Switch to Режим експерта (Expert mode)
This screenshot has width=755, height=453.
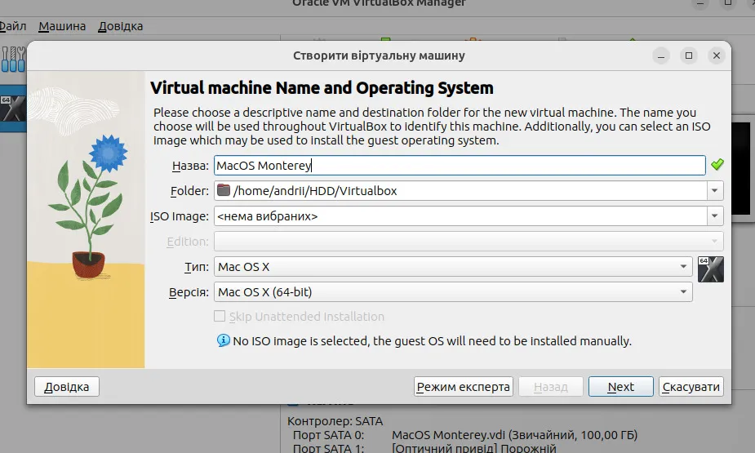pyautogui.click(x=464, y=387)
